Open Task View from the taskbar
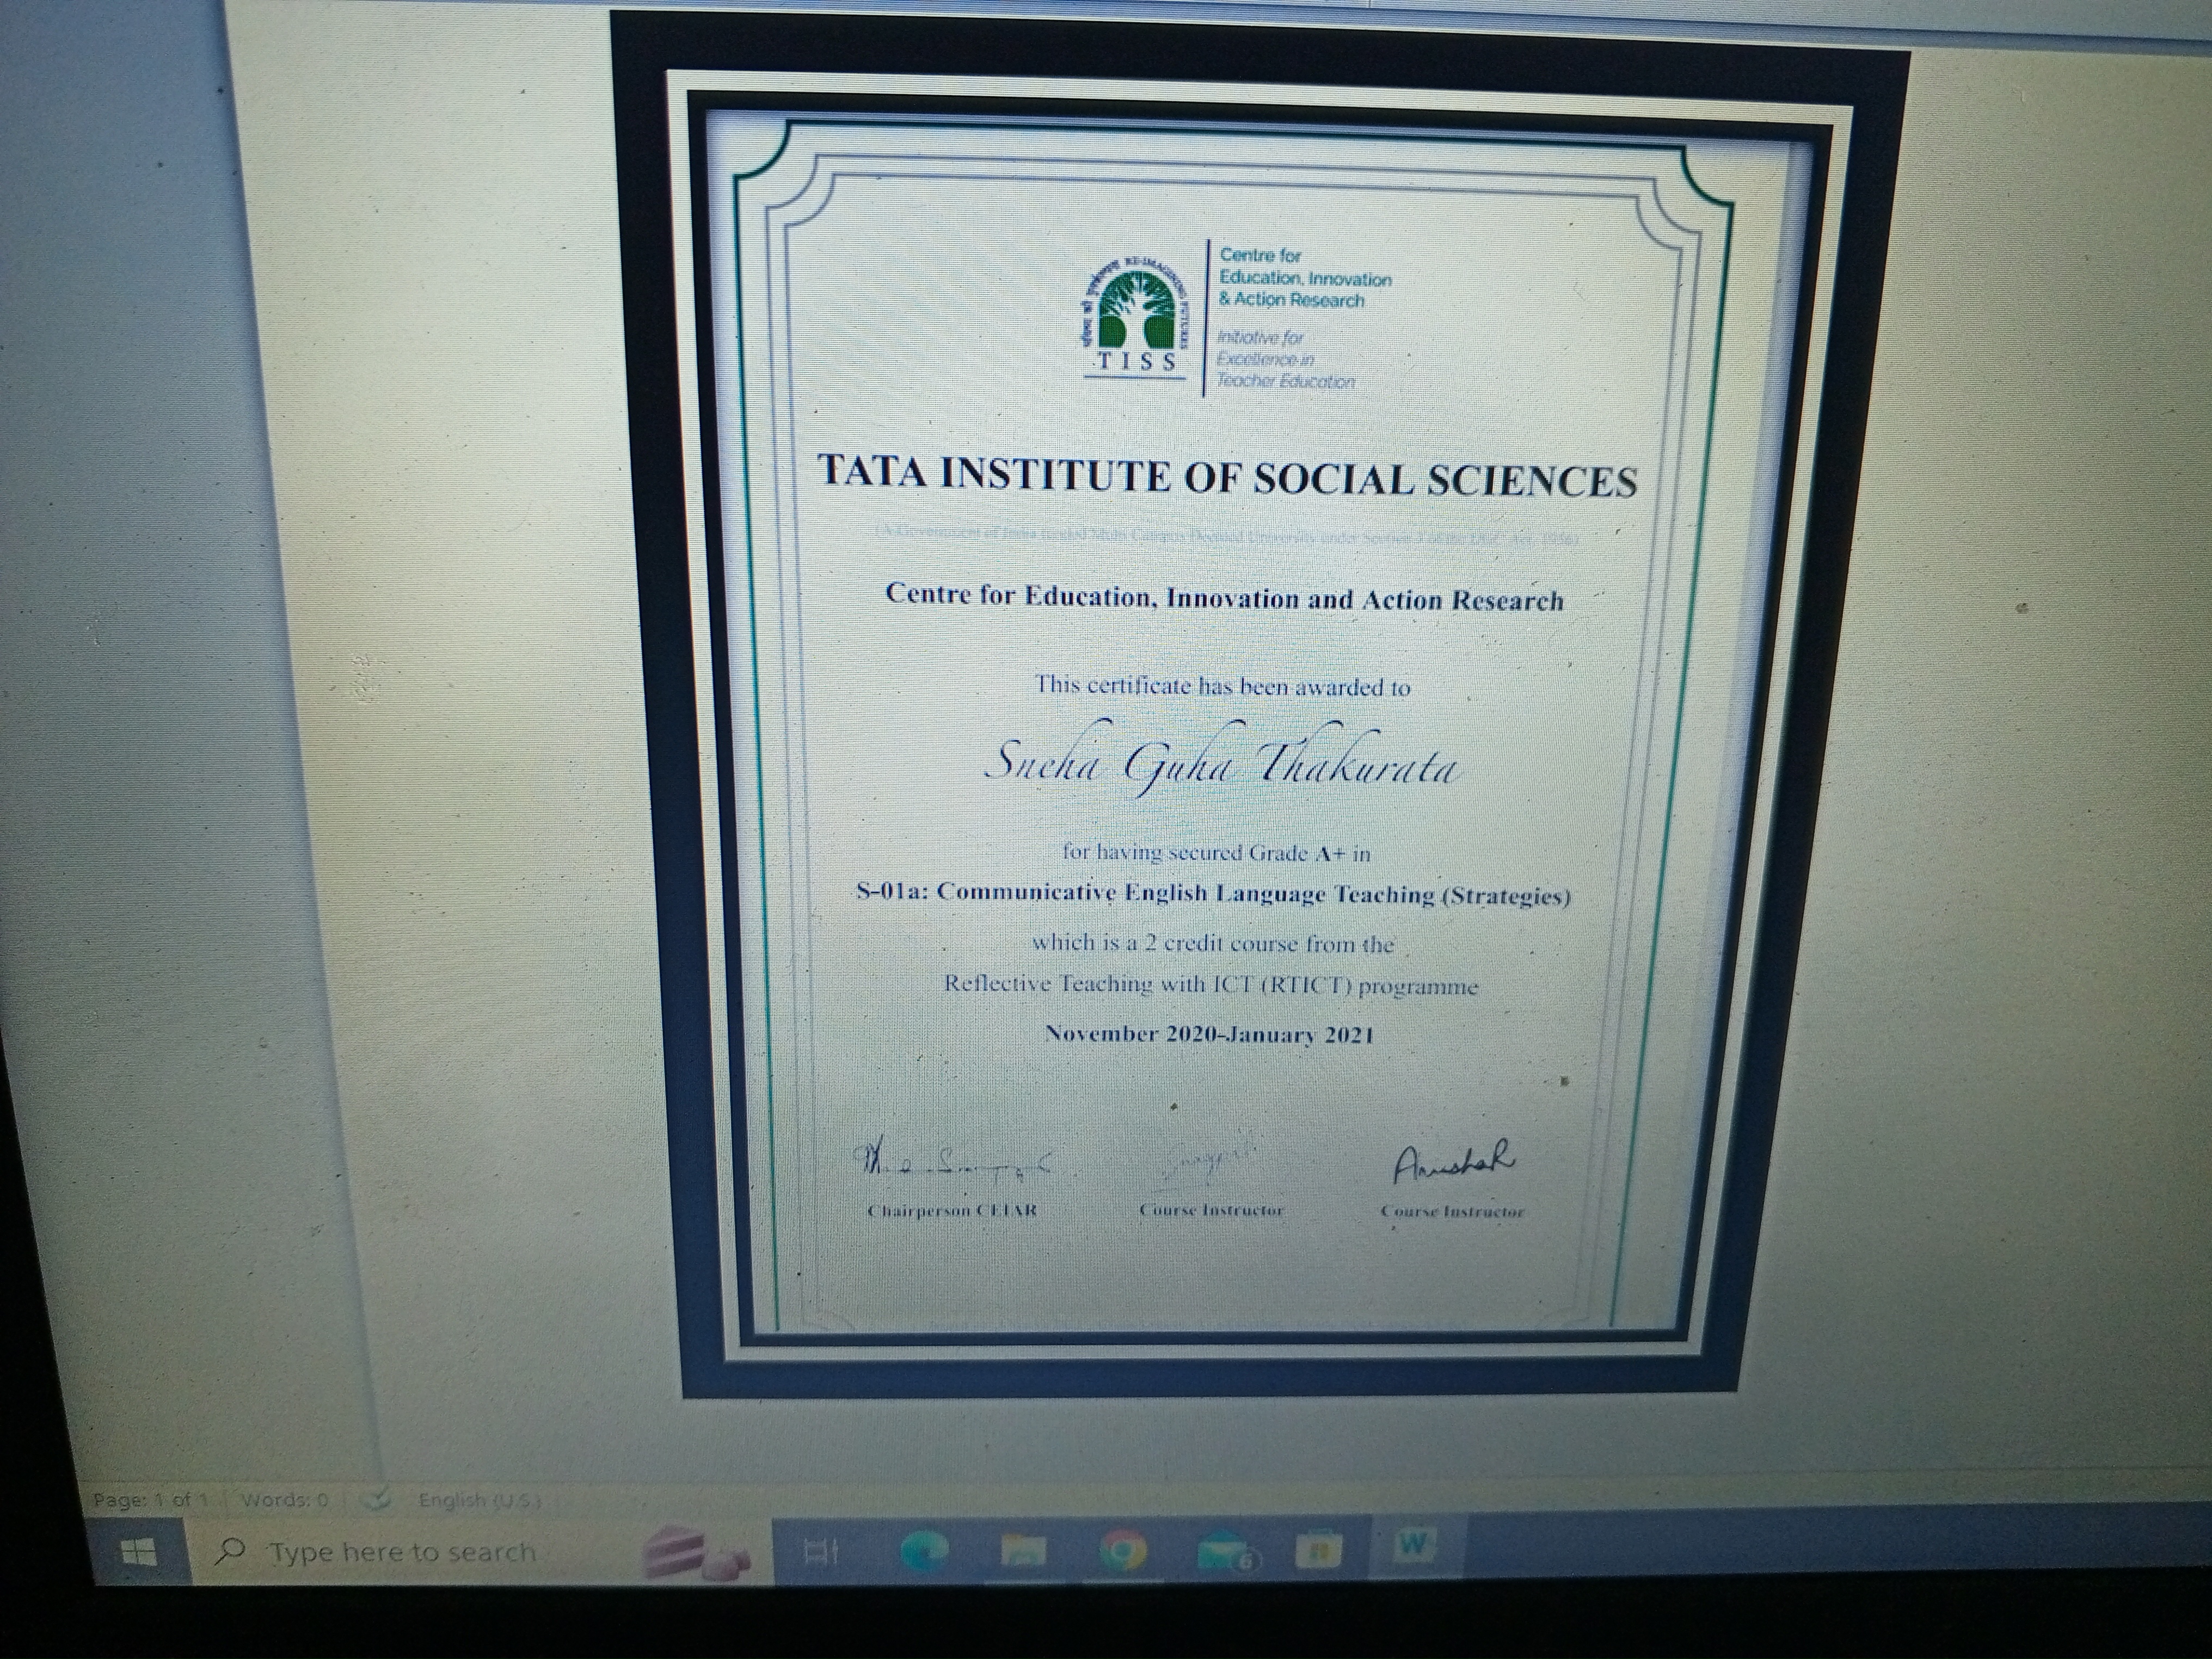Image resolution: width=2212 pixels, height=1659 pixels. coord(822,1553)
